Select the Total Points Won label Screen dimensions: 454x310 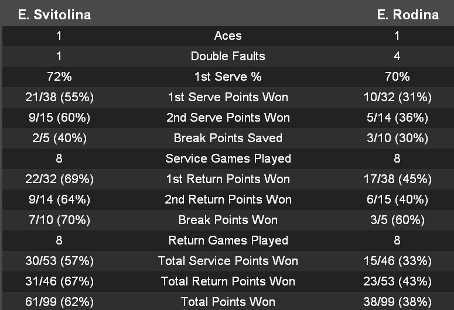pyautogui.click(x=228, y=302)
